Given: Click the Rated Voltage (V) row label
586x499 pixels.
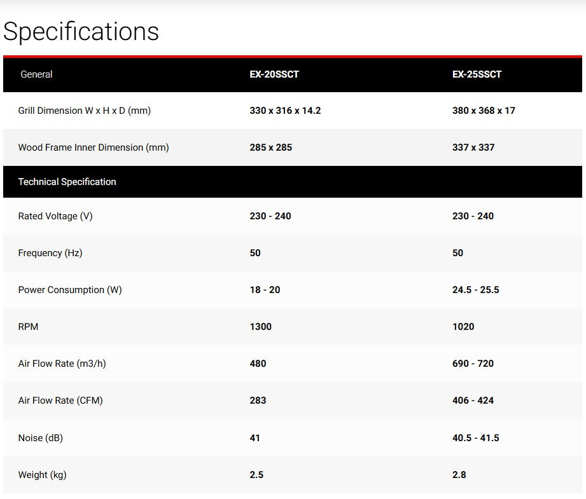Looking at the screenshot, I should point(55,216).
